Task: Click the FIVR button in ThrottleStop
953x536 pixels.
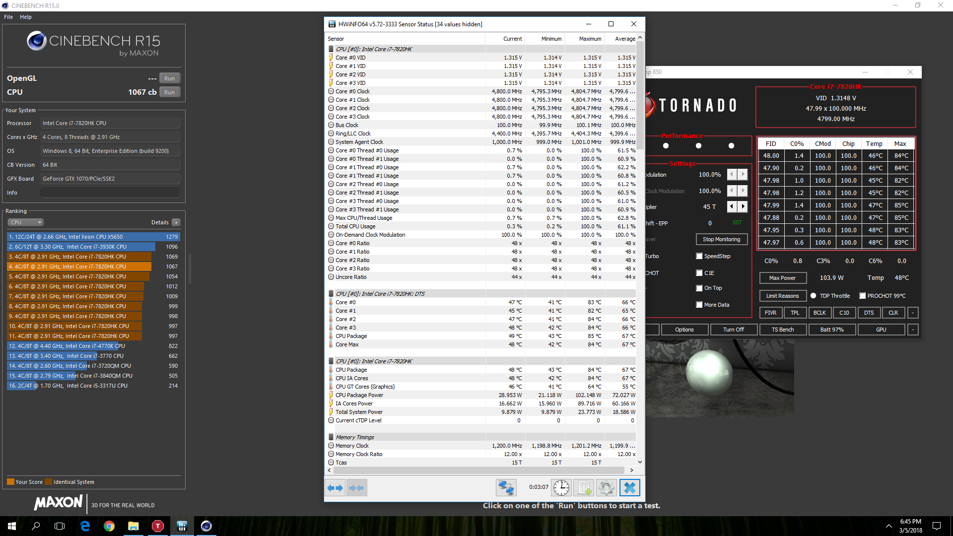Action: coord(770,313)
